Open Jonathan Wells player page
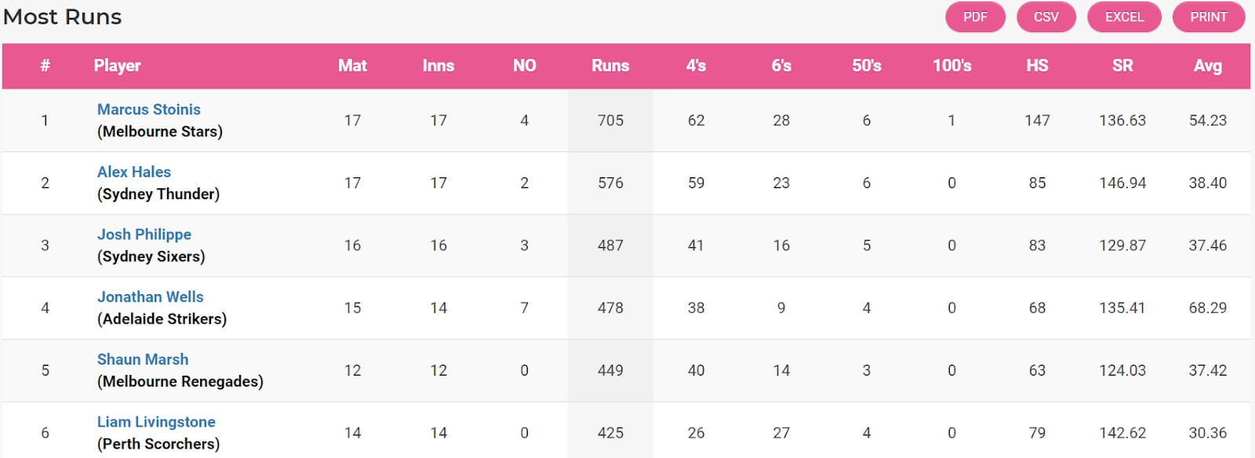1255x458 pixels. (150, 297)
